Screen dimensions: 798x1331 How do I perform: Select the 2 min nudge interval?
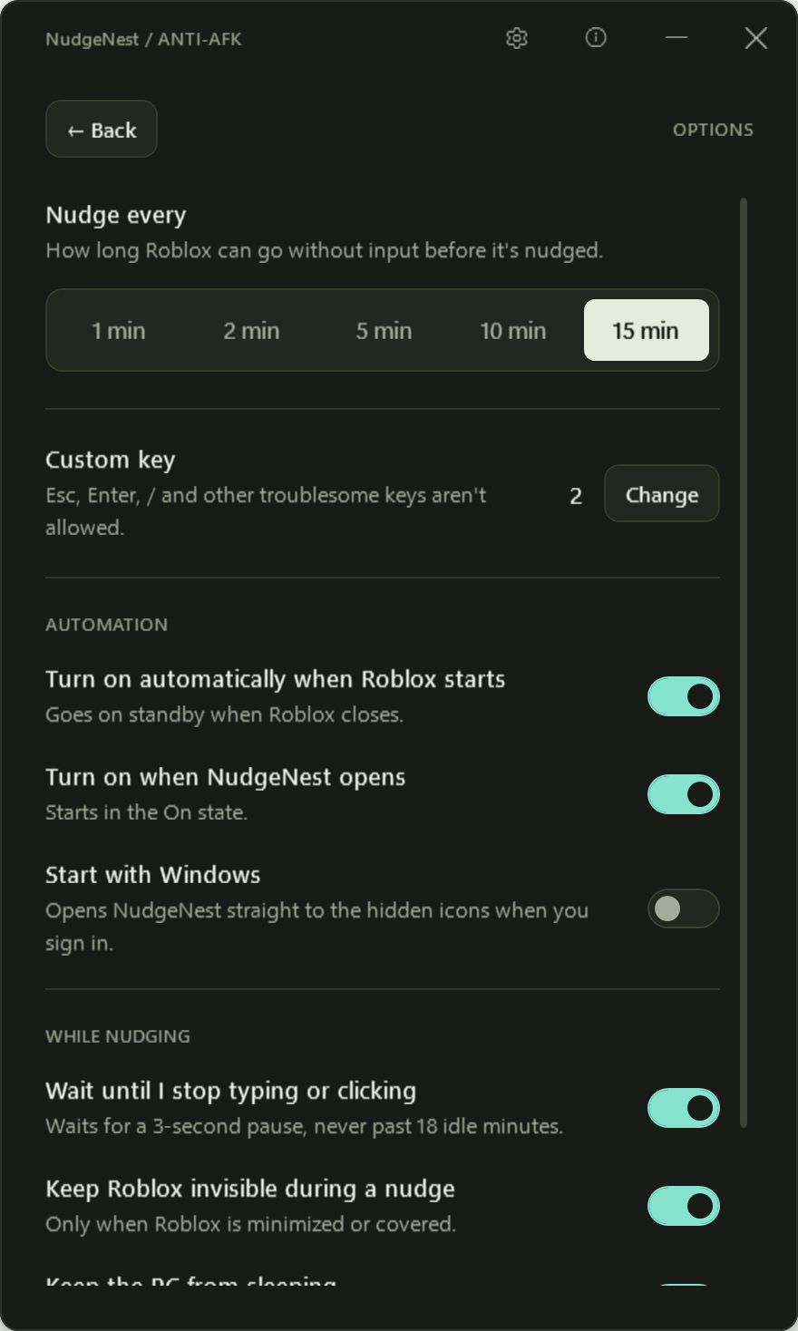[251, 330]
